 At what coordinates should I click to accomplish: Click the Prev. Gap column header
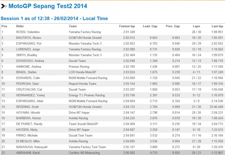coord(173,26)
